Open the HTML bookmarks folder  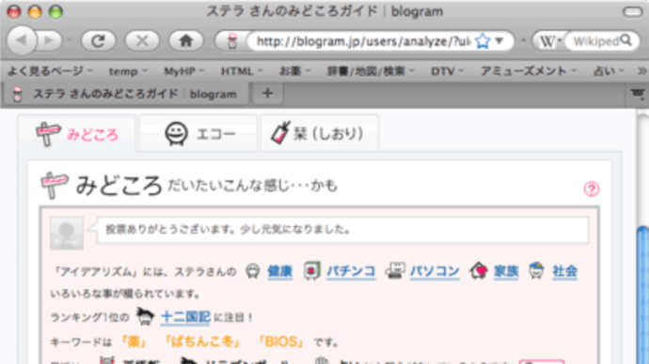tap(242, 71)
